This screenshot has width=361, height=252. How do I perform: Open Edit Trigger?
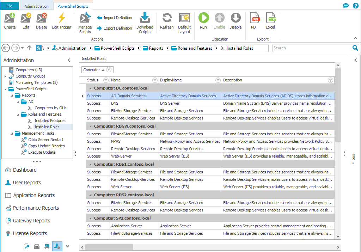(61, 21)
